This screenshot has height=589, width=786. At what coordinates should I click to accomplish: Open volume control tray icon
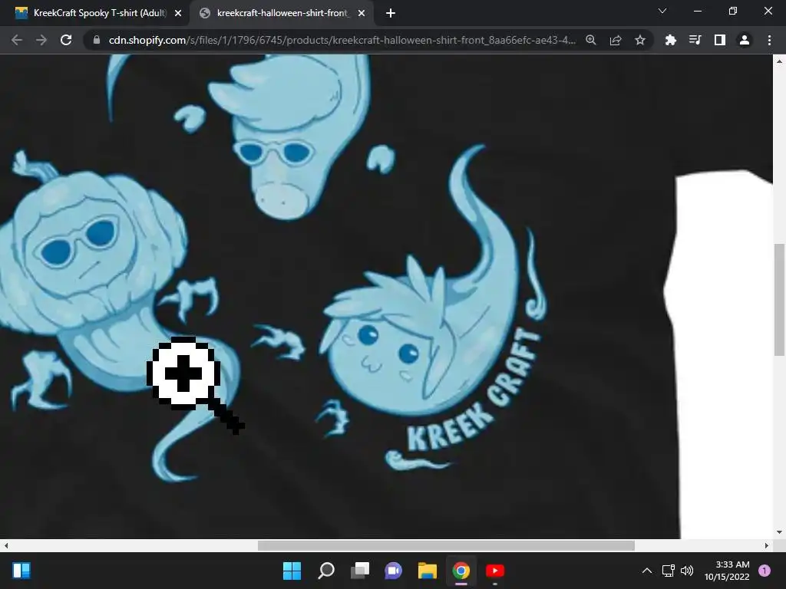pos(687,571)
